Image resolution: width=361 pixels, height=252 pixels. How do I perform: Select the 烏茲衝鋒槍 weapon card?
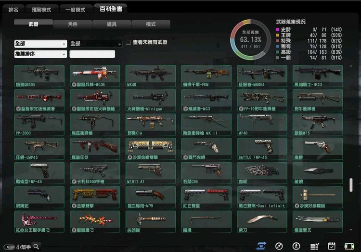tap(95, 125)
